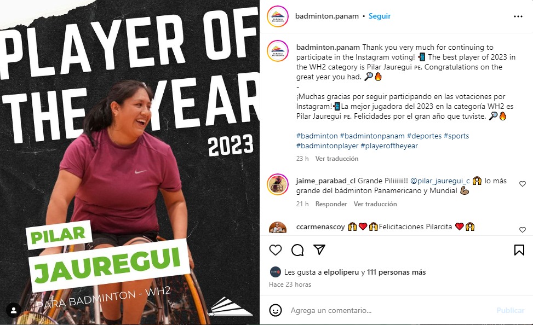
Task: Save post with the bookmark icon
Action: 519,250
